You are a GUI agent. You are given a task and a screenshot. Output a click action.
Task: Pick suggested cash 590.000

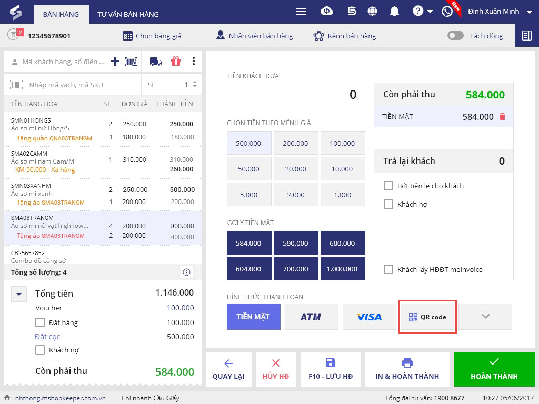pyautogui.click(x=296, y=243)
